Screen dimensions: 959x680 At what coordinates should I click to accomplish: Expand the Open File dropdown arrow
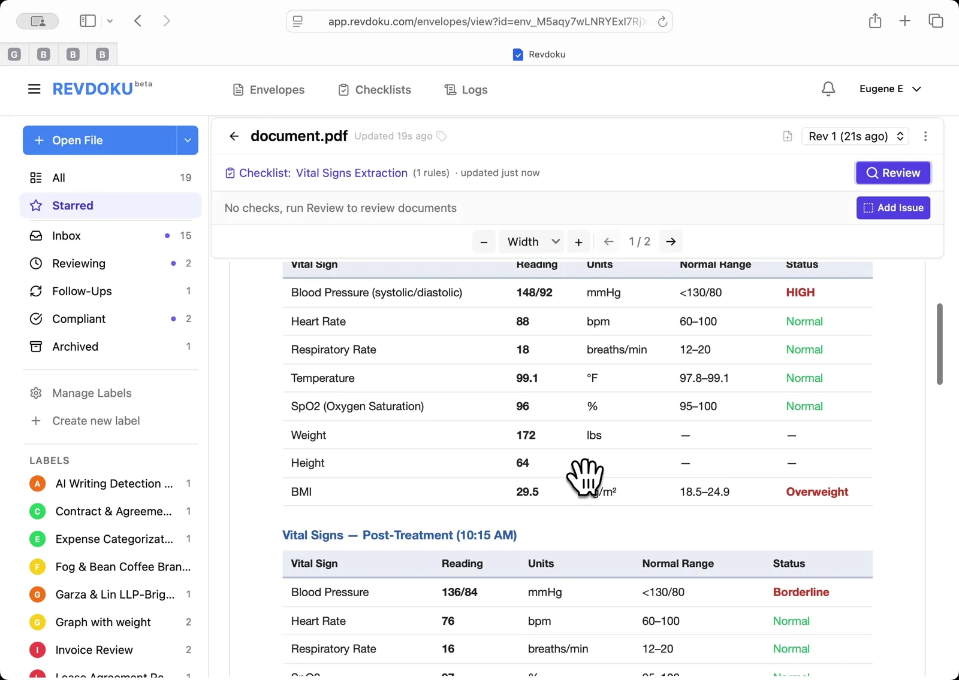188,140
